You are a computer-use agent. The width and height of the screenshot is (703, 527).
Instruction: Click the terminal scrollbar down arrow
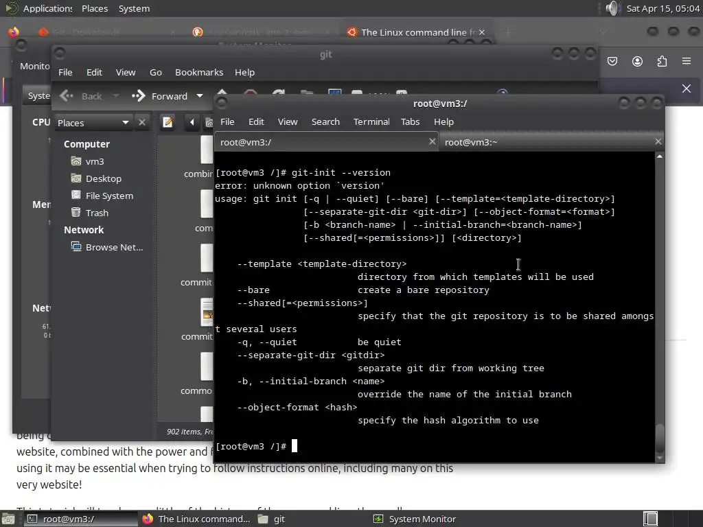[x=660, y=458]
